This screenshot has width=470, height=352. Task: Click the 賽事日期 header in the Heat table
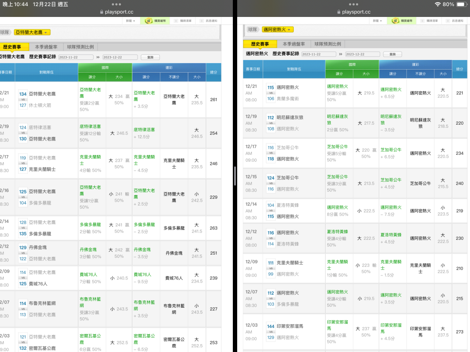(x=253, y=69)
